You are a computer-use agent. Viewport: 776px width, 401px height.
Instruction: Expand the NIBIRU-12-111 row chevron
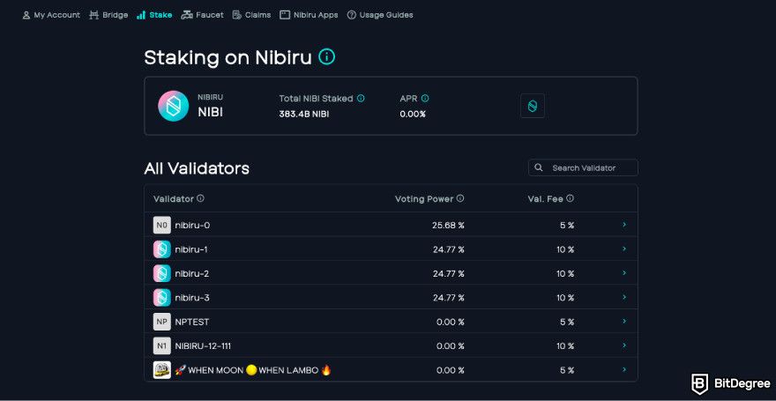[624, 345]
